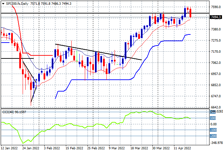Click the 6747.0 price axis label
This screenshot has width=223, height=152.
coord(216,96)
